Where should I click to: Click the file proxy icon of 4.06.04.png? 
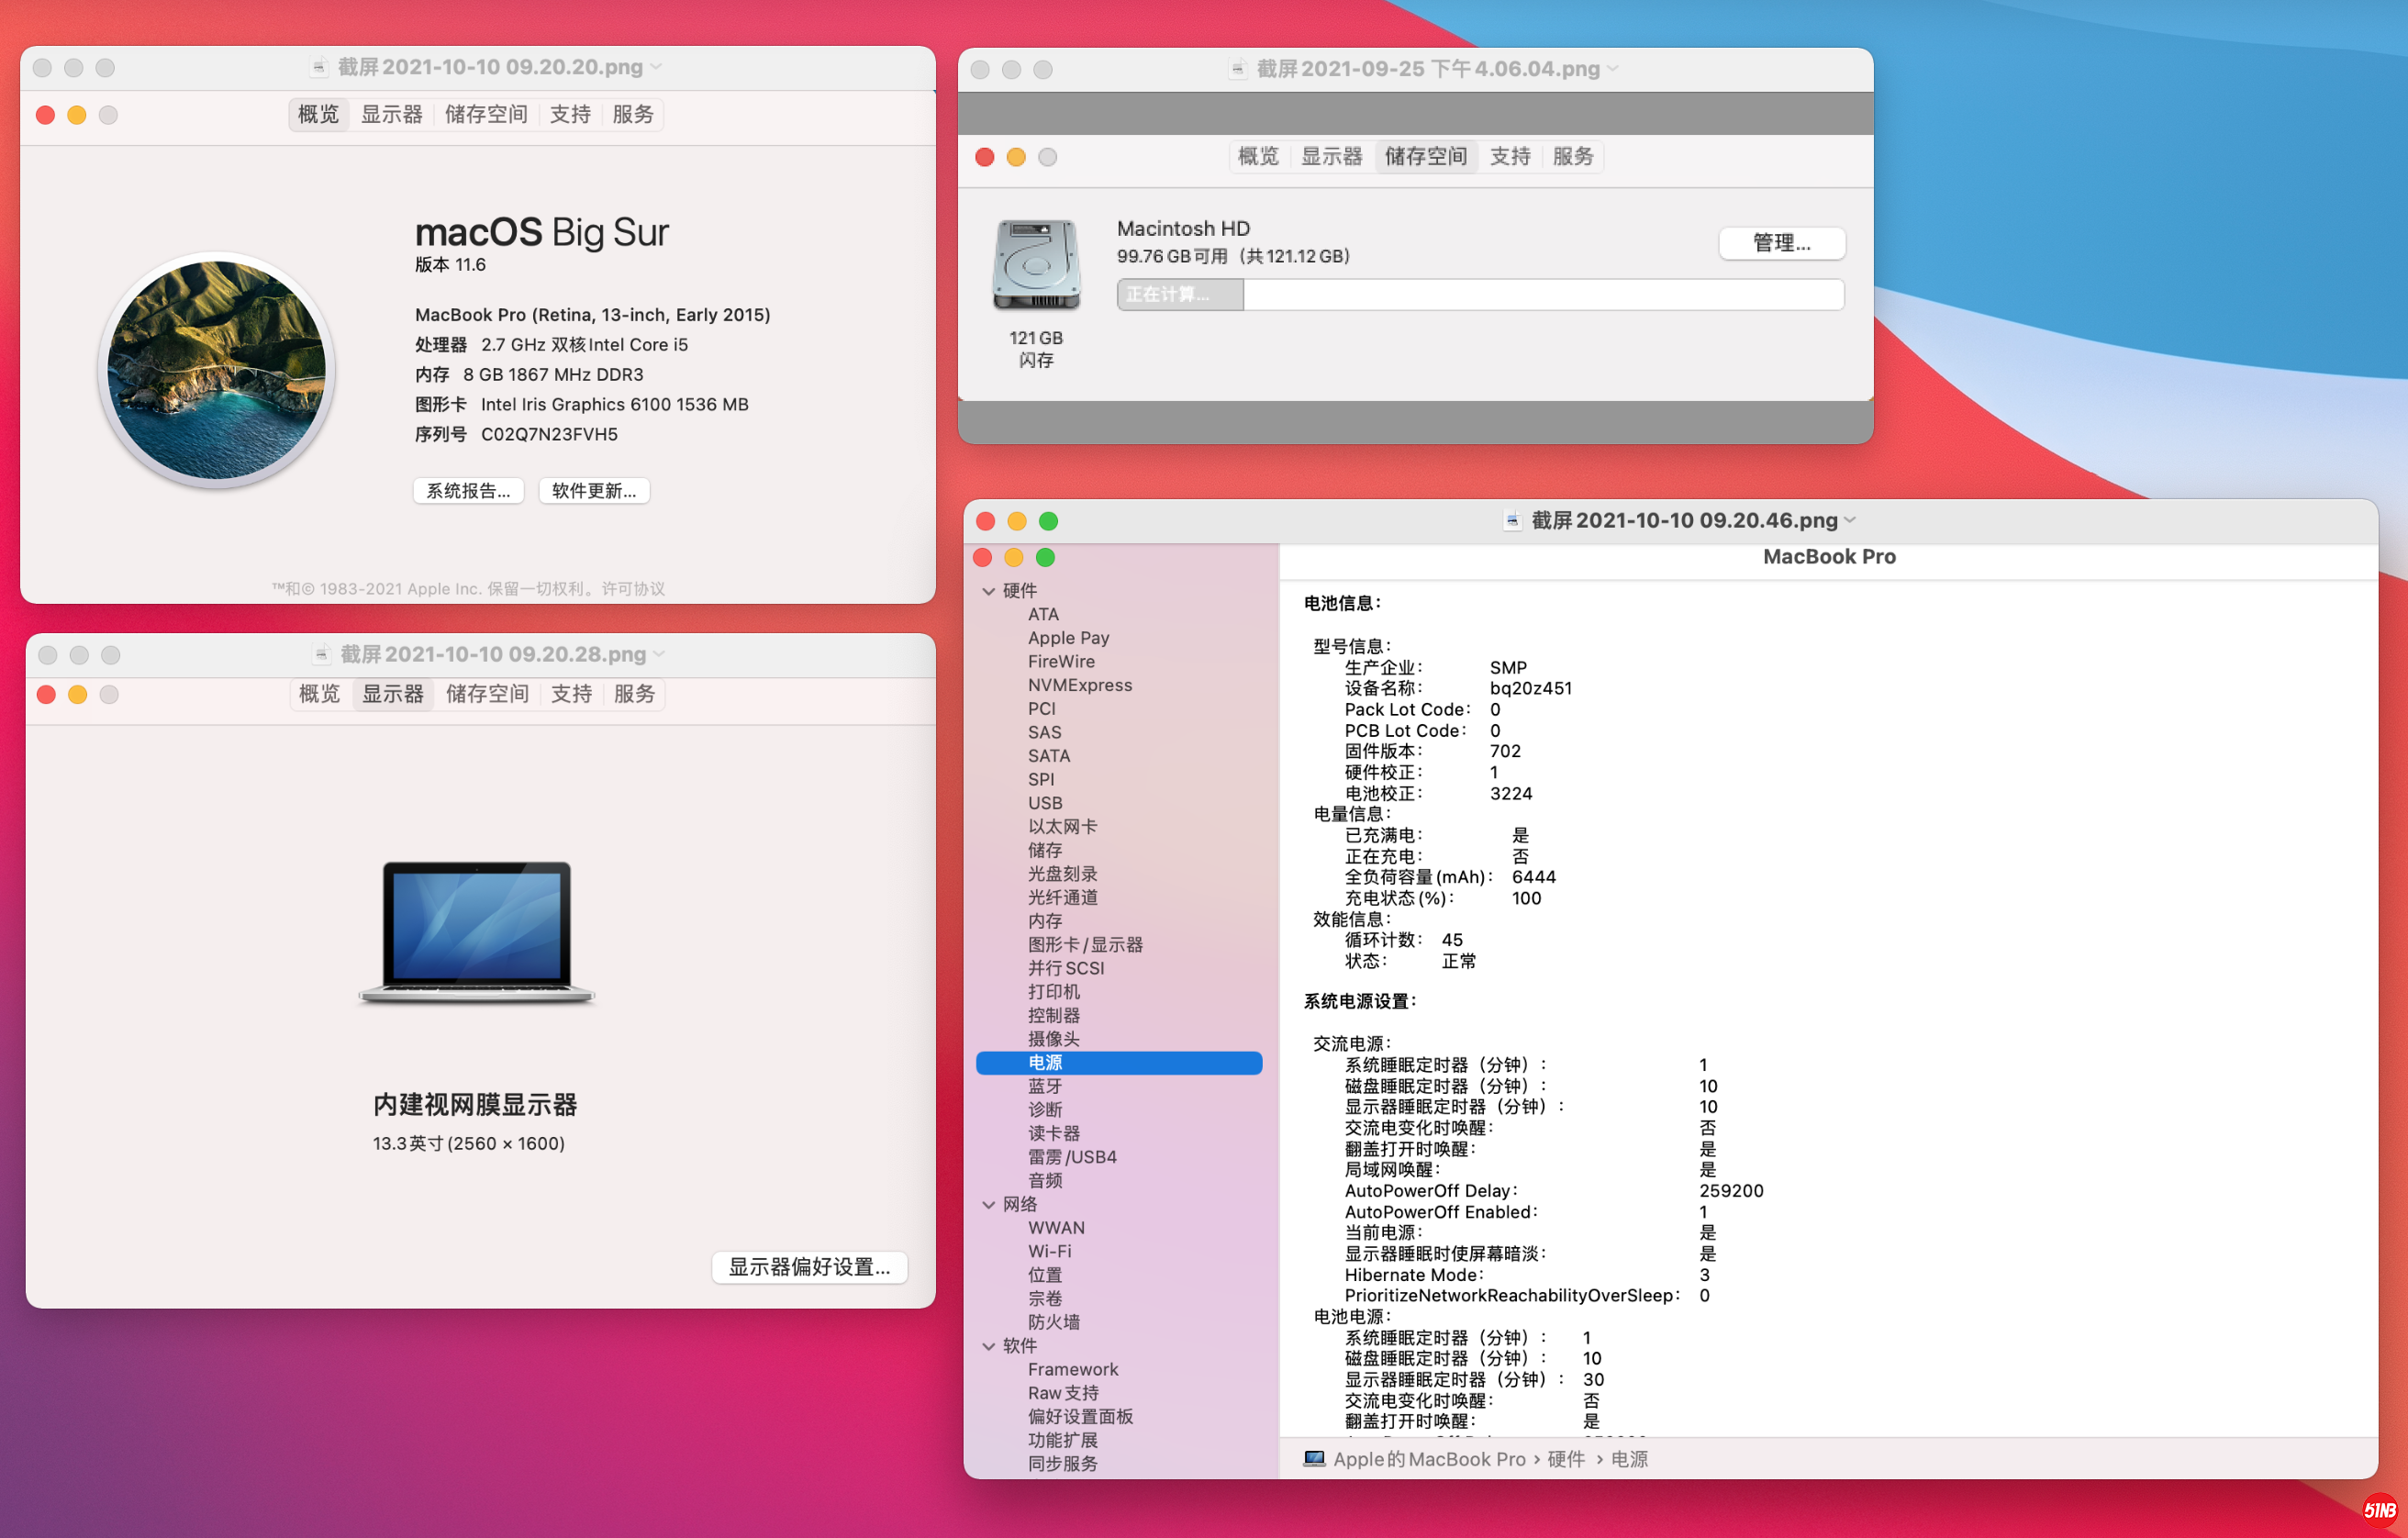[x=1238, y=69]
